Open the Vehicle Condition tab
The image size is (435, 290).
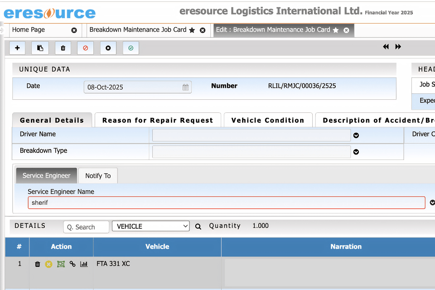[268, 120]
